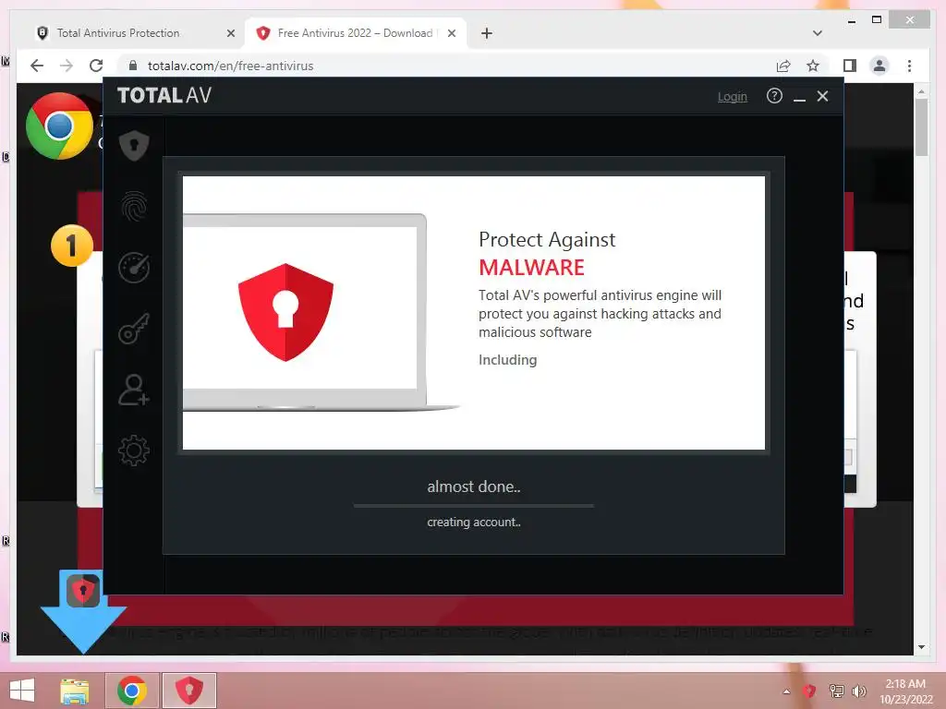Click the 'almost done..' status text
This screenshot has height=709, width=946.
tap(474, 487)
